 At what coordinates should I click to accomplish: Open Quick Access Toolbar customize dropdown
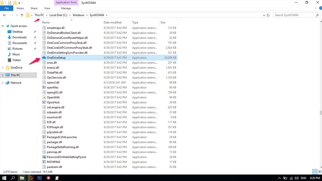tap(19, 3)
